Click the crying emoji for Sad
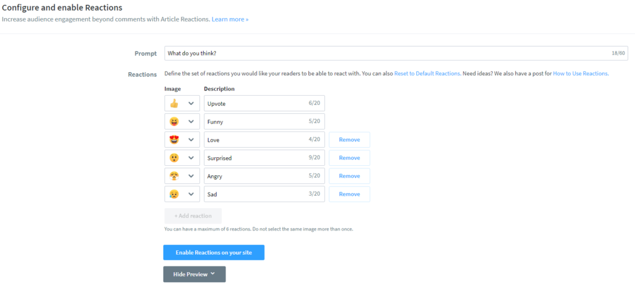Image resolution: width=635 pixels, height=292 pixels. click(174, 194)
